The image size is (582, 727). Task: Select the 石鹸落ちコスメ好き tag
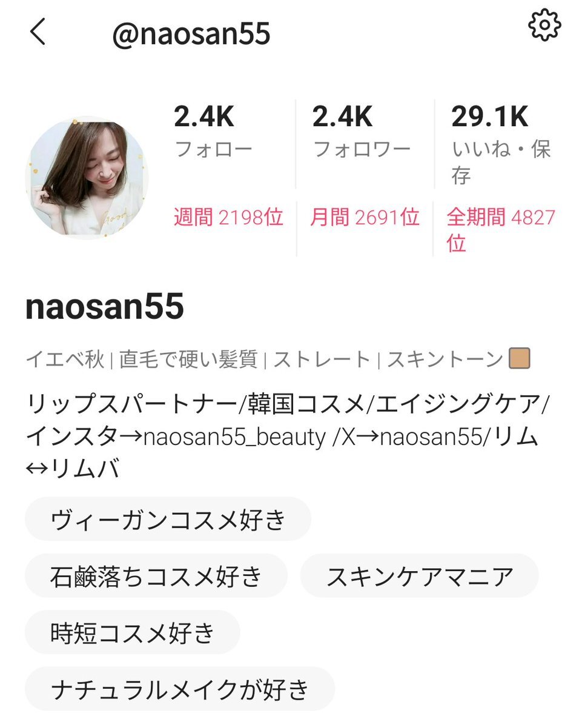156,576
